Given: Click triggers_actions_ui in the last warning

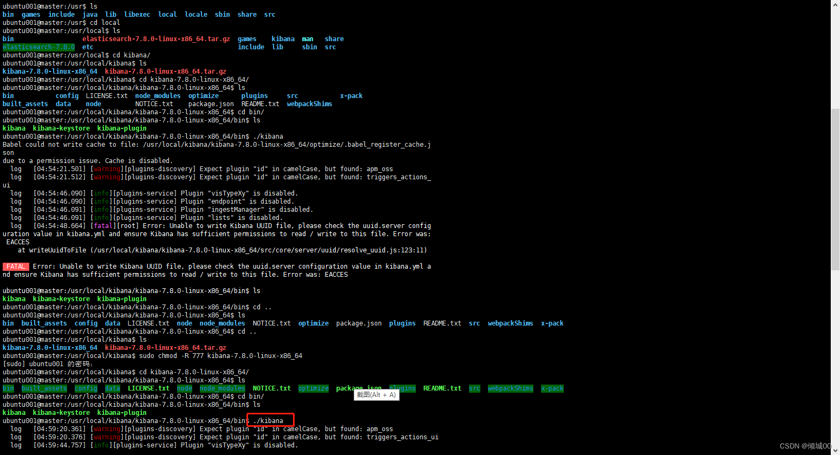Looking at the screenshot, I should pyautogui.click(x=402, y=437).
